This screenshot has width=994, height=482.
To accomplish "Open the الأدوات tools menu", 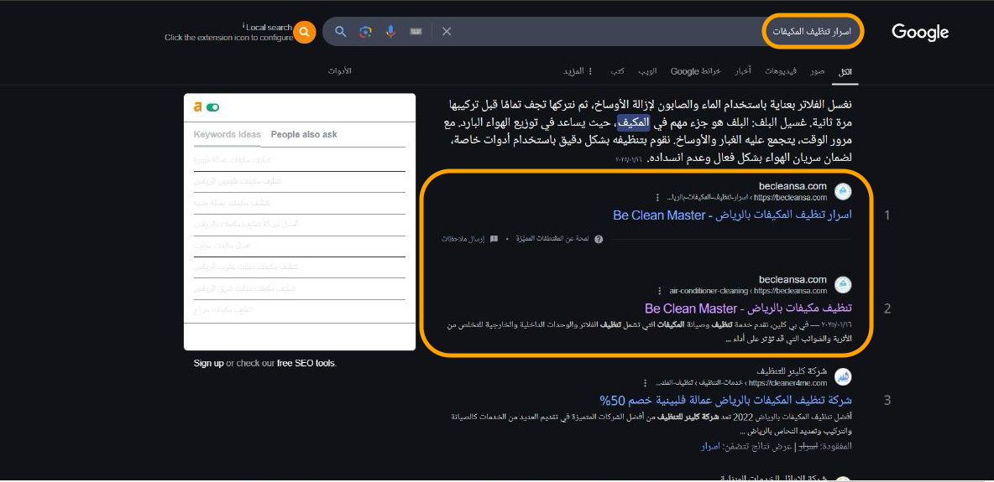I will 340,71.
